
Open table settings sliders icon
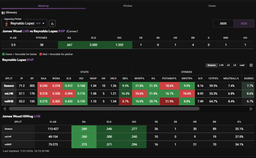click(251, 65)
